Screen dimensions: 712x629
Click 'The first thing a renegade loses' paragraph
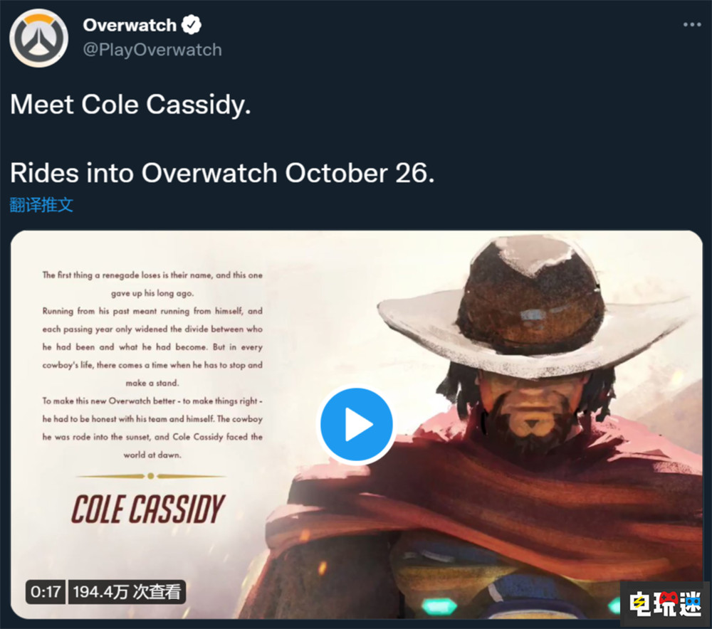pyautogui.click(x=152, y=284)
